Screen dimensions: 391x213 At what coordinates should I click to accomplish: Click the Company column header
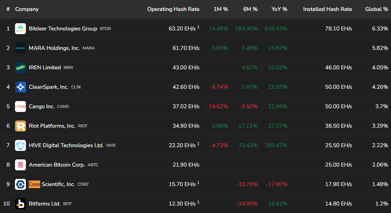point(27,9)
